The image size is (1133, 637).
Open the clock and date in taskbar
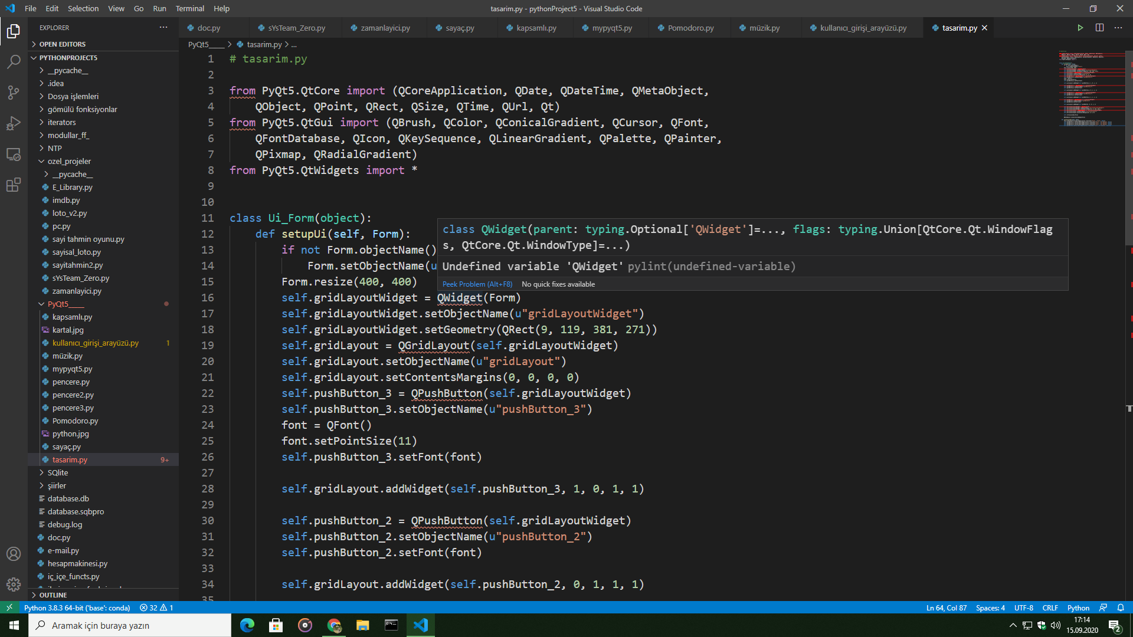(1082, 625)
